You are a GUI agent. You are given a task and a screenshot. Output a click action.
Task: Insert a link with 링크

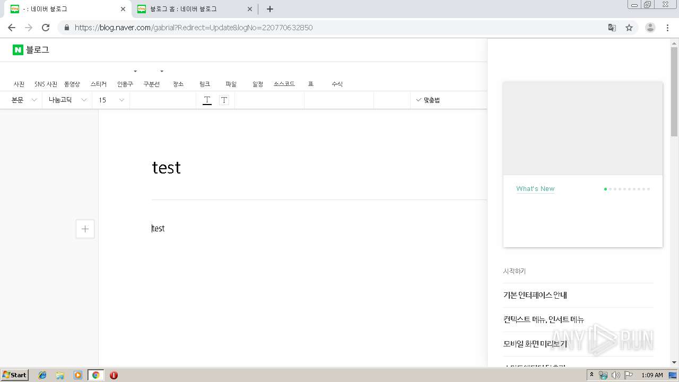click(x=205, y=84)
